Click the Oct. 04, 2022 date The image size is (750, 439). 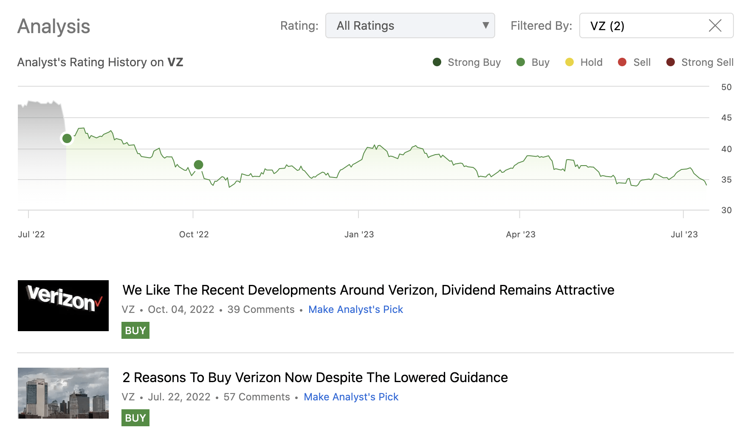181,310
